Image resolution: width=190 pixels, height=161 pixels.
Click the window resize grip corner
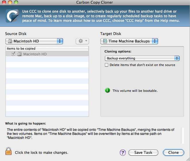(188, 159)
